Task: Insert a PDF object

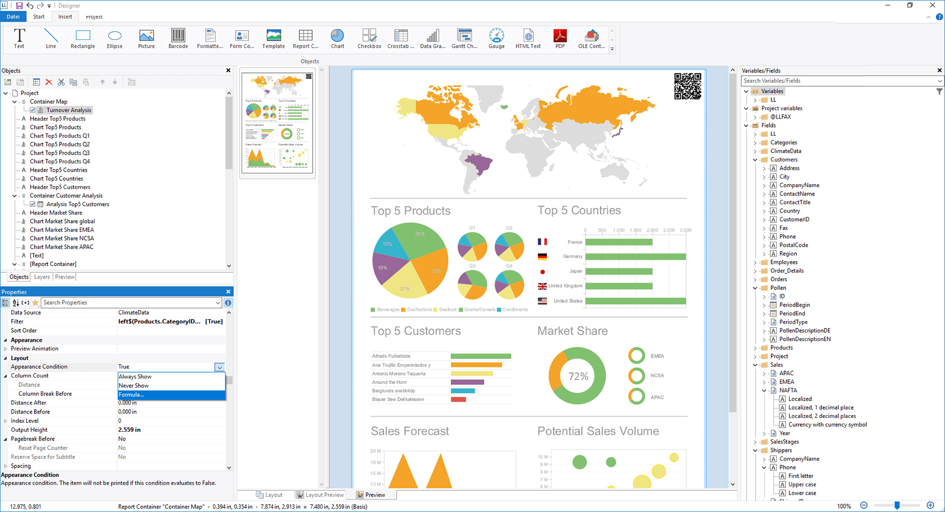Action: coord(560,39)
